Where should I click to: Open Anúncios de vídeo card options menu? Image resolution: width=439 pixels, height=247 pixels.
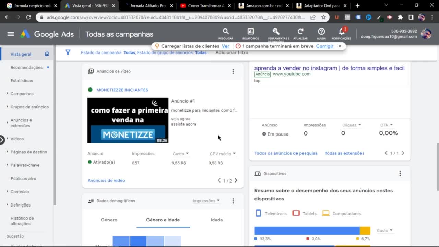[233, 71]
